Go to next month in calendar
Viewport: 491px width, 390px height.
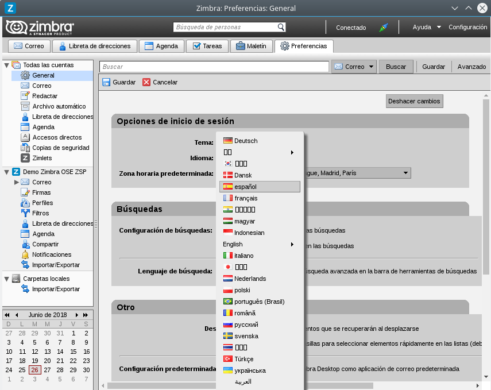(76, 315)
